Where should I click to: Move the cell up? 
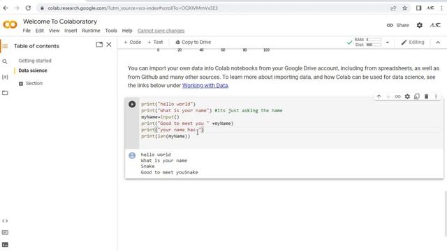[379, 96]
